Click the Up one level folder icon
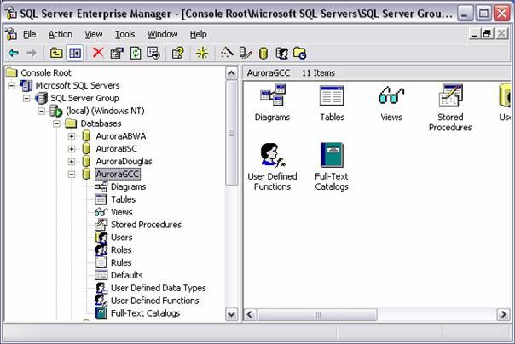Screen dimensions: 515x344 point(56,53)
